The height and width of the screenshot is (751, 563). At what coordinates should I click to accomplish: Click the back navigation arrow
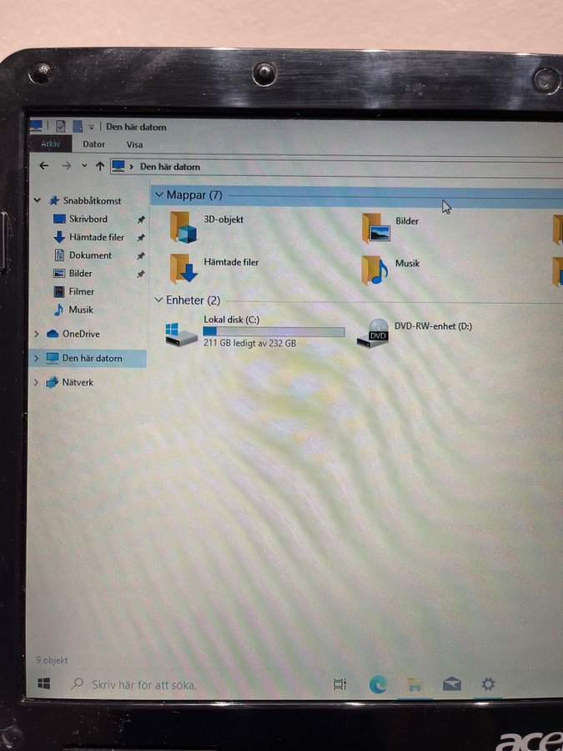pos(43,166)
